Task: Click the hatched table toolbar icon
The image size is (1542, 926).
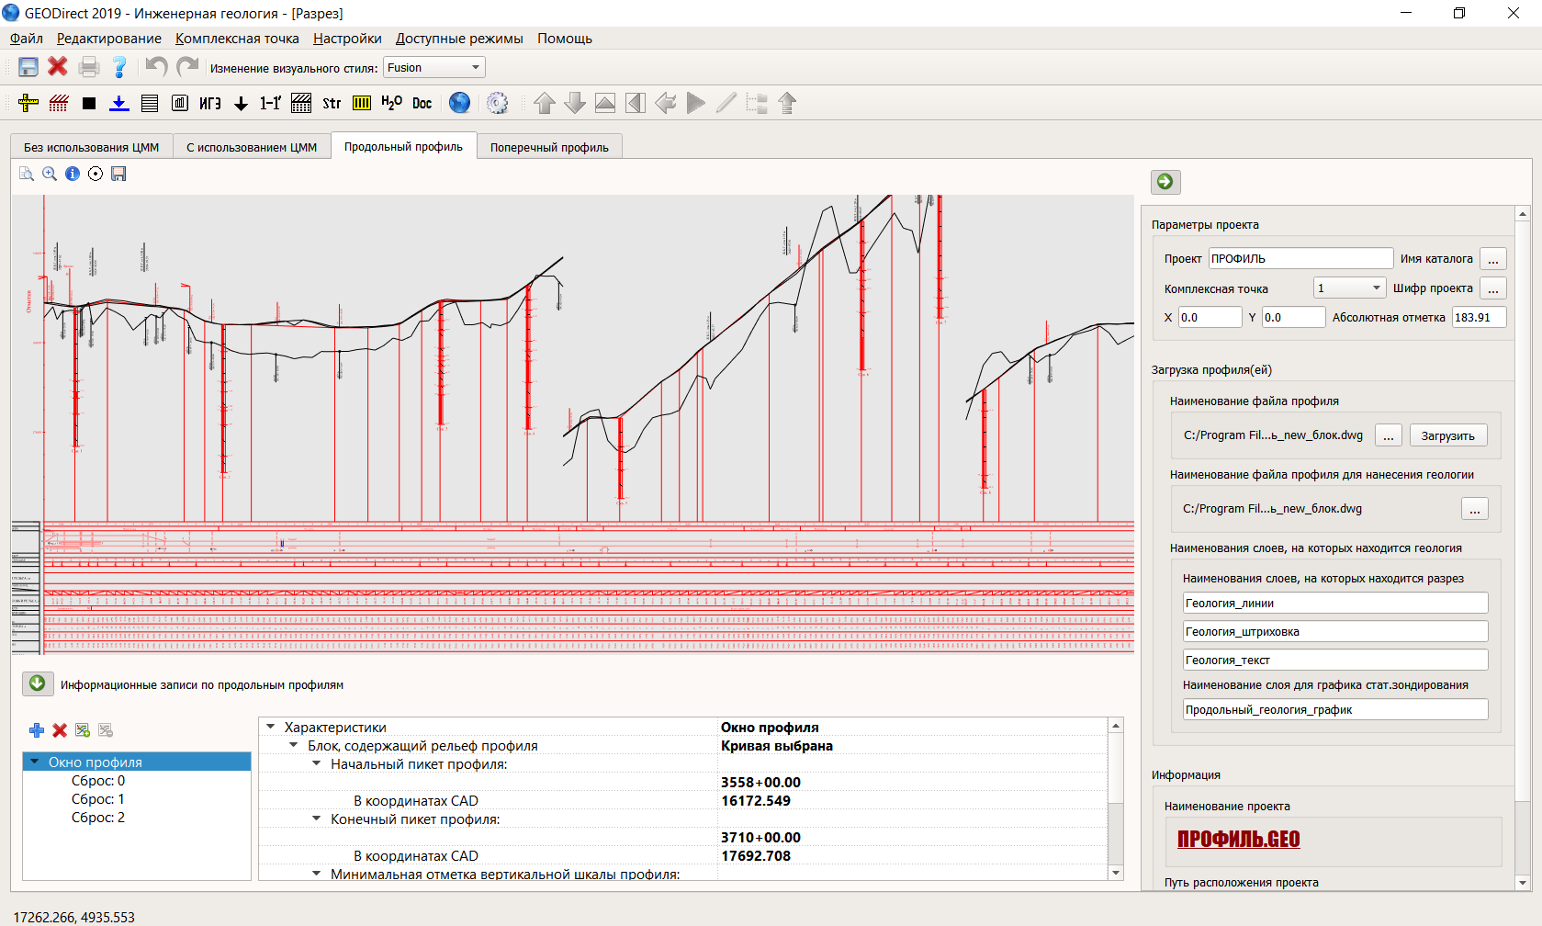Action: click(301, 103)
